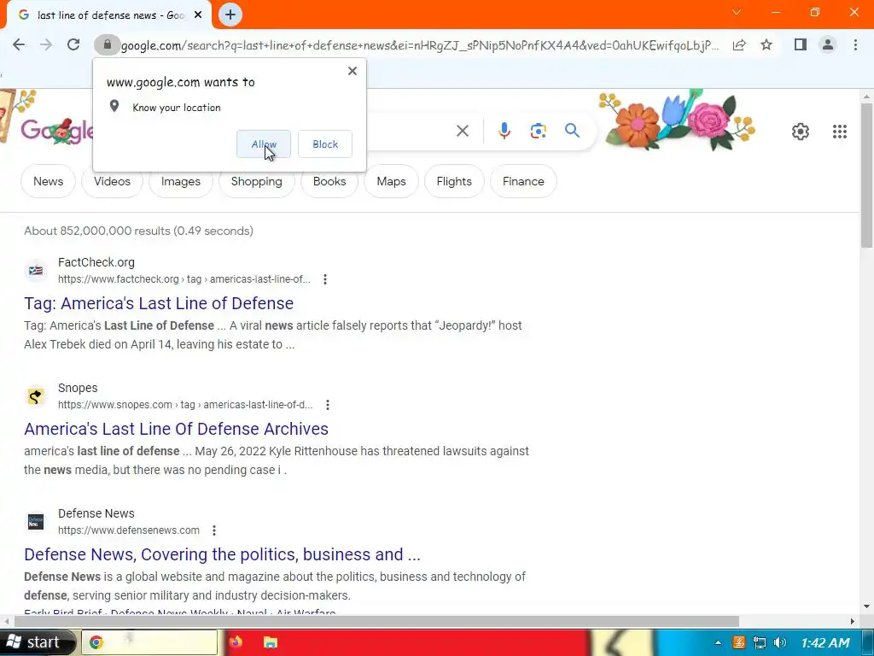Open the Google apps grid
874x656 pixels.
[840, 132]
